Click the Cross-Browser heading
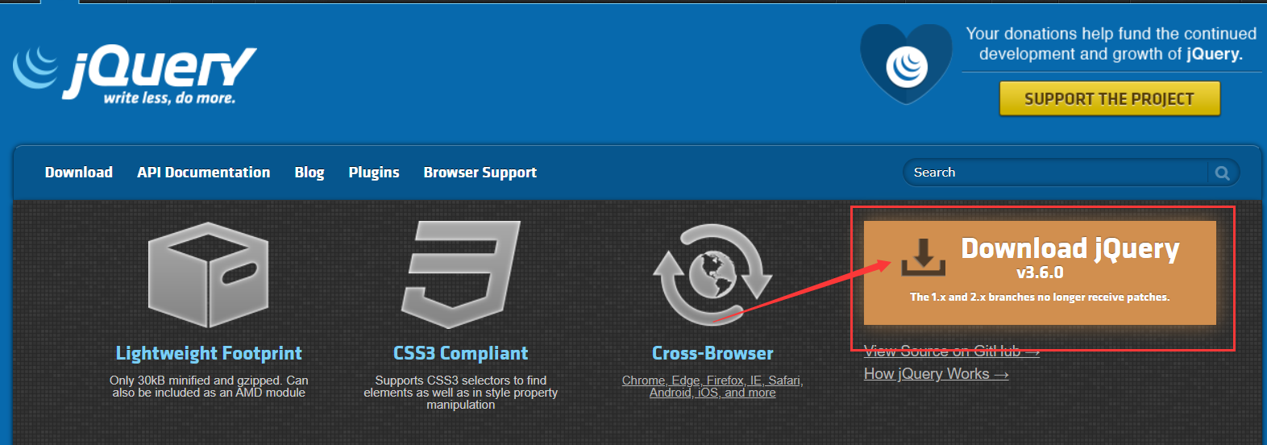The height and width of the screenshot is (445, 1267). pos(712,353)
